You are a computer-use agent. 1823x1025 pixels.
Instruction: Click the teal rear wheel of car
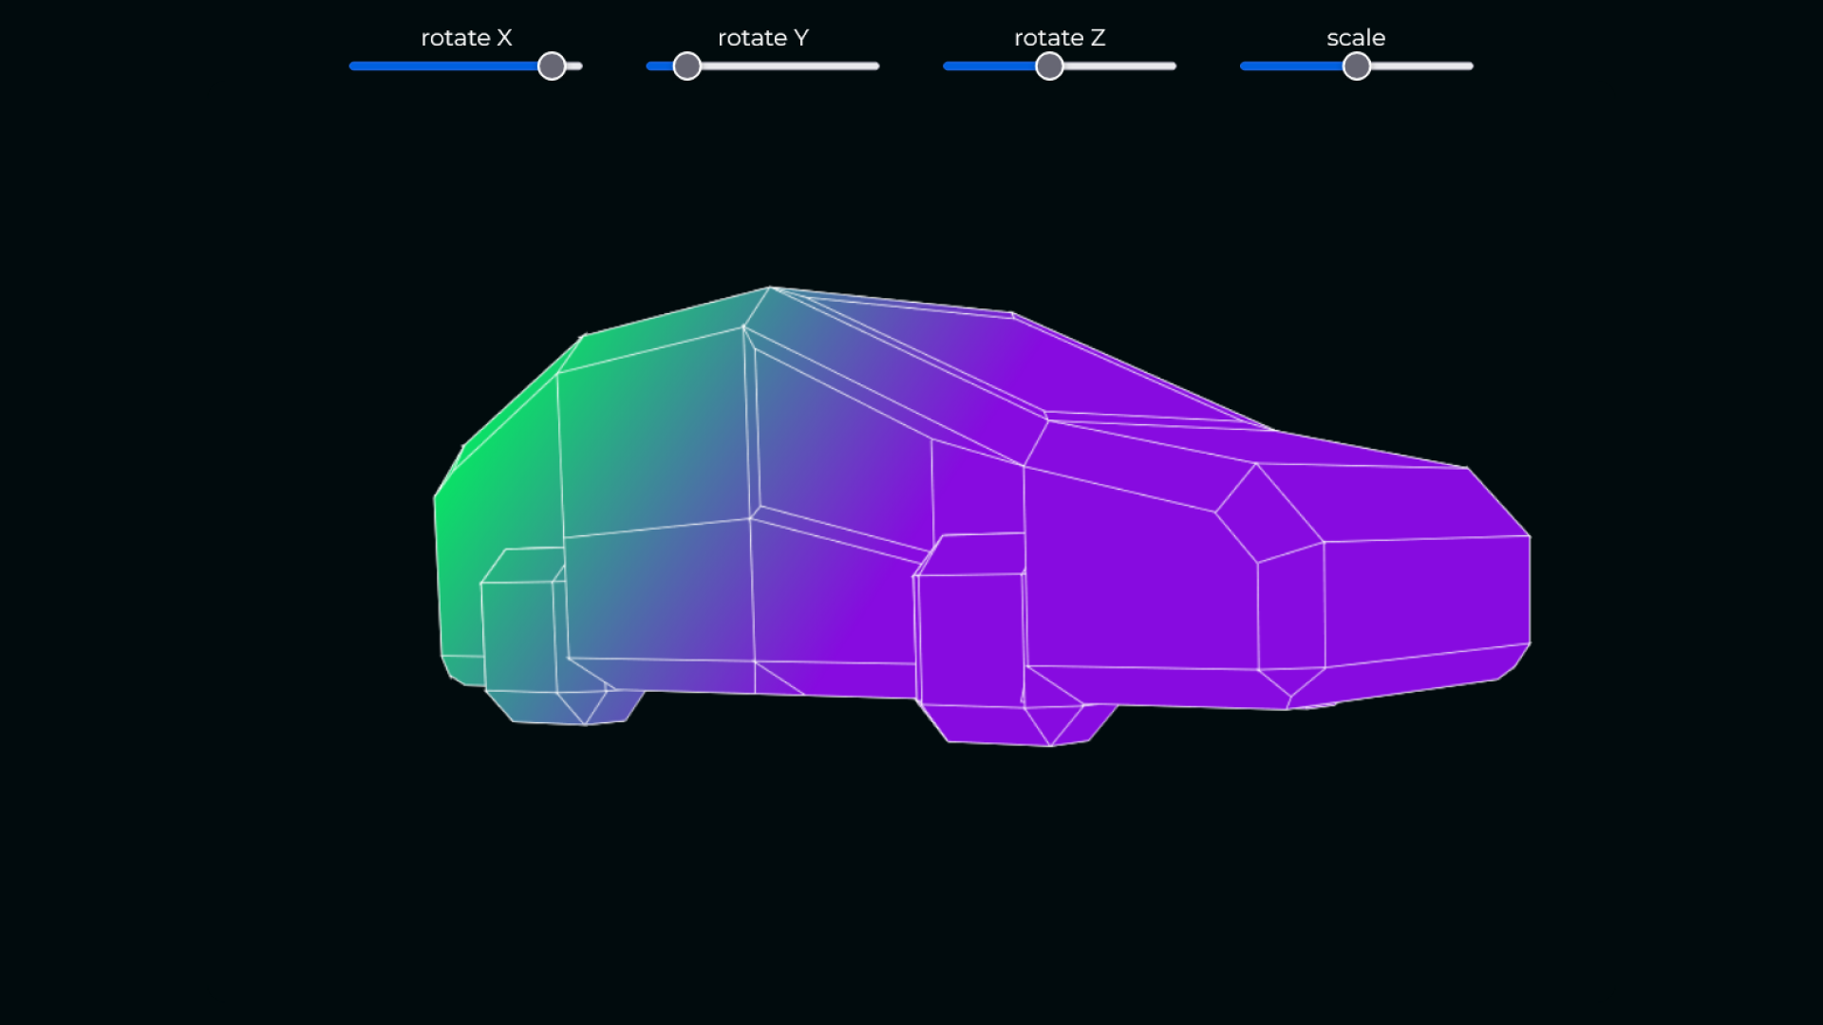[518, 636]
